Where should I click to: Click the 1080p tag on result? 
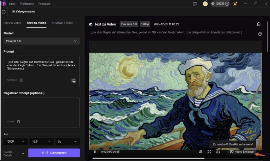point(145,24)
